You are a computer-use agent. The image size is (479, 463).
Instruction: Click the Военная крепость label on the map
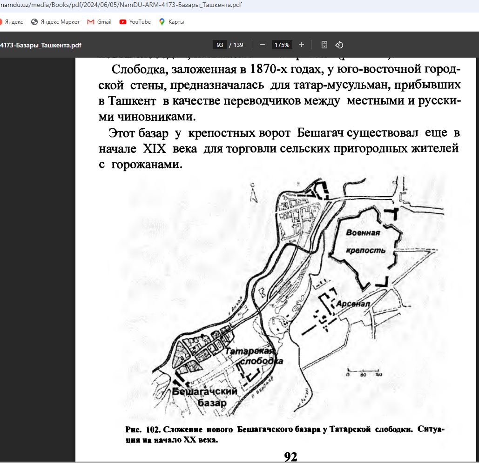(x=366, y=242)
